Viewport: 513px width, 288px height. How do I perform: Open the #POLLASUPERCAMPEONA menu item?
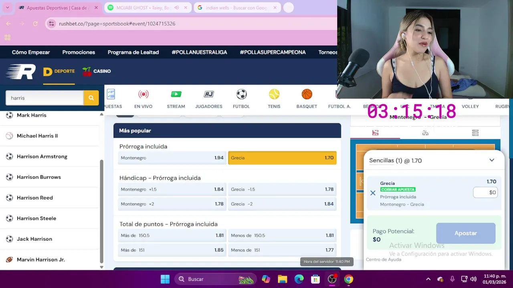273,52
